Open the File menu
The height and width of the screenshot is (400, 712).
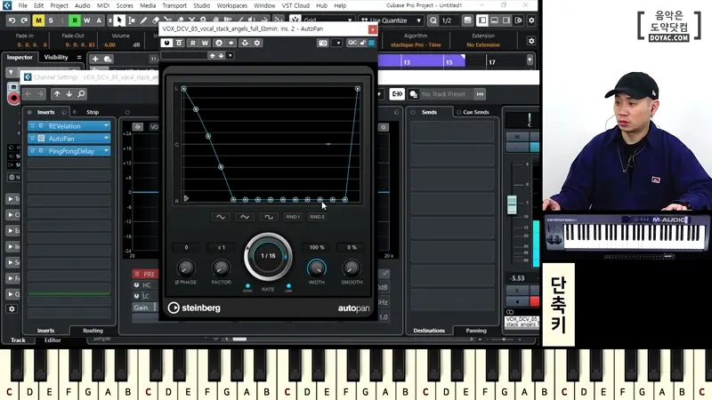[x=23, y=5]
